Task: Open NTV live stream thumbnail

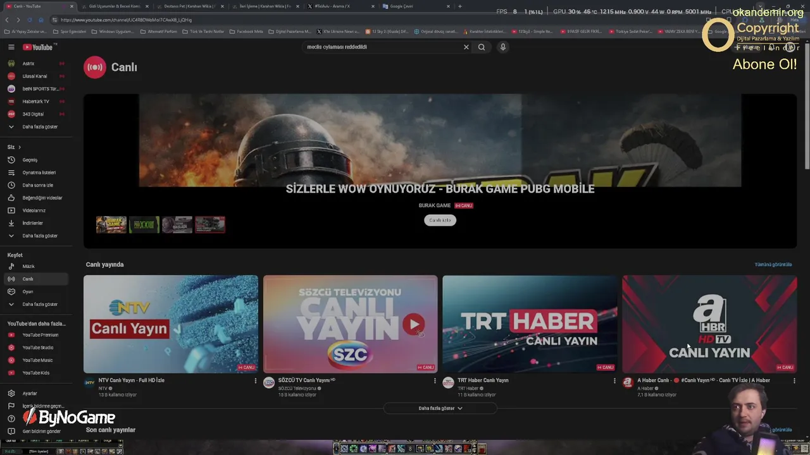Action: tap(171, 324)
